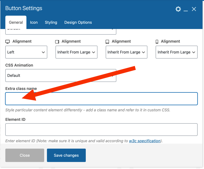Click the Save changes button

(66, 155)
